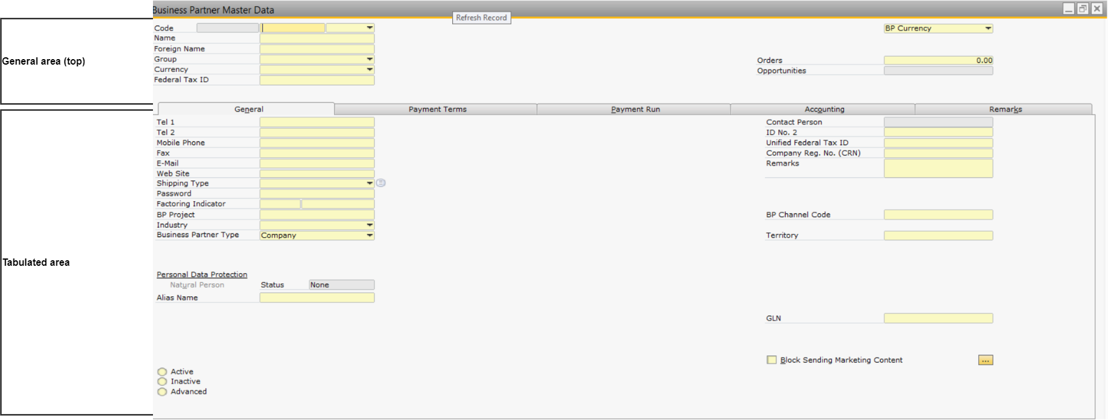Choose the Advanced radio option

pyautogui.click(x=162, y=392)
